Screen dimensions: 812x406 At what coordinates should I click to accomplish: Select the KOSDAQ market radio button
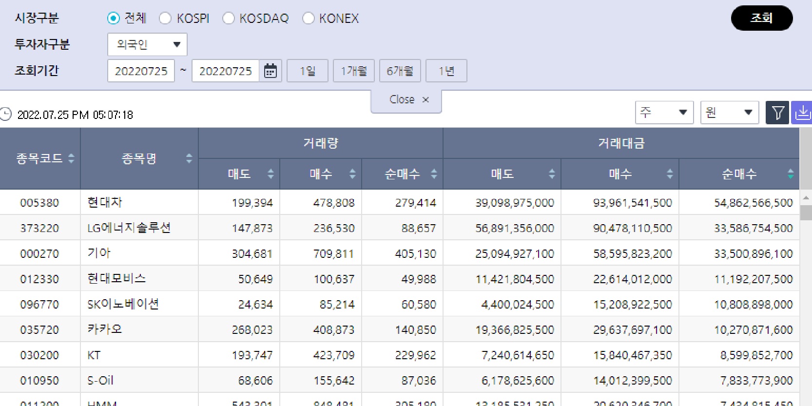tap(229, 19)
